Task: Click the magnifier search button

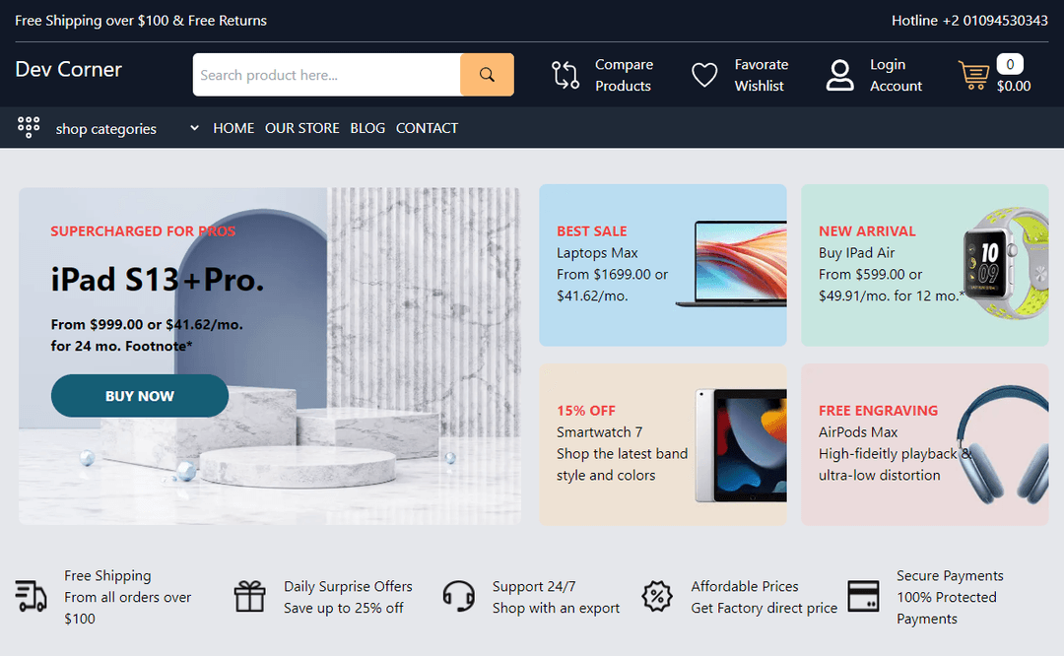Action: coord(487,75)
